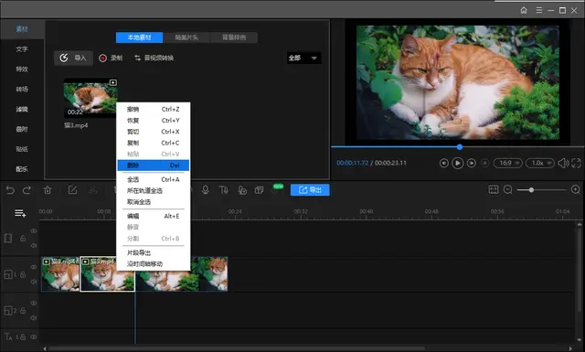This screenshot has width=585, height=352.
Task: Toggle eye visibility on the text track
Action: tap(34, 336)
